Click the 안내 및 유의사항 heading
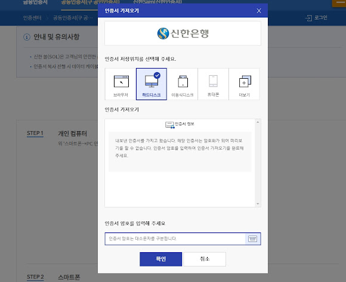 tap(56, 37)
